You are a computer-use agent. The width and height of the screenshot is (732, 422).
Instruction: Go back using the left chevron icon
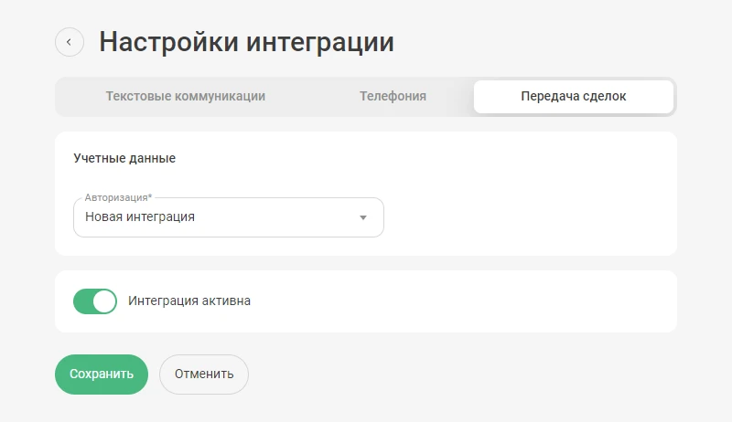pos(70,42)
